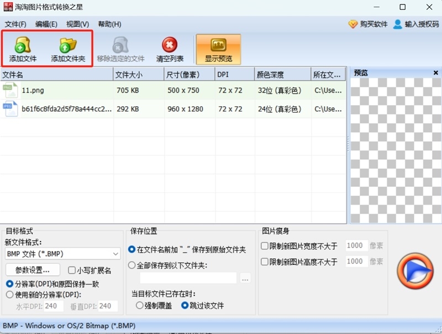Click the 292 KB file size cell
This screenshot has height=334, width=442.
(128, 109)
